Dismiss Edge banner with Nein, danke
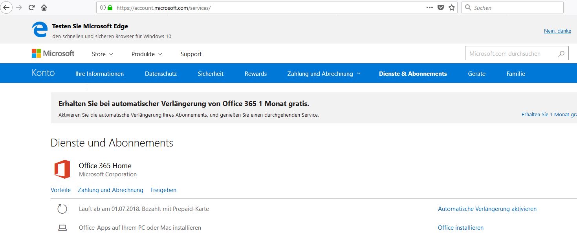577x249 pixels. tap(557, 31)
